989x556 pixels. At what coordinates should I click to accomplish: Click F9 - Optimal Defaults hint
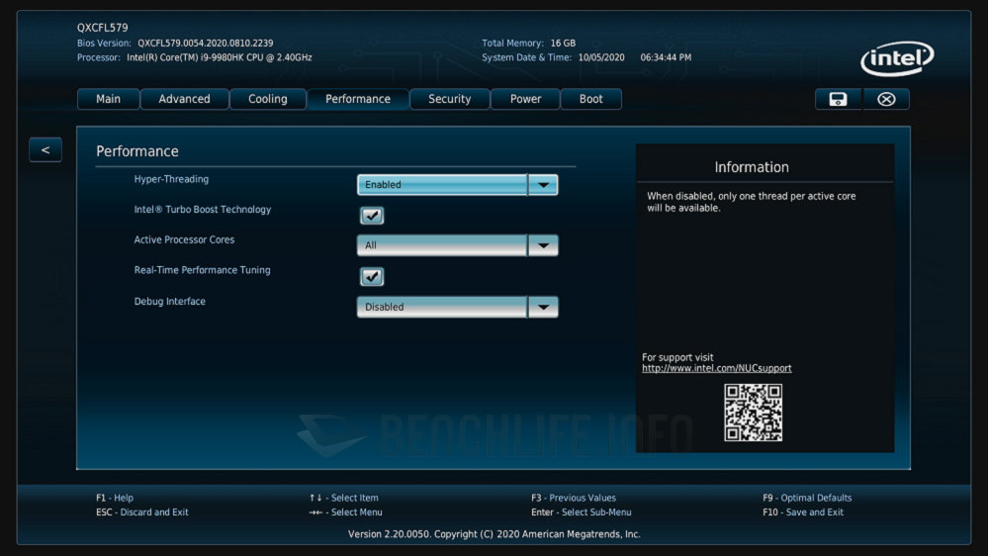point(807,498)
